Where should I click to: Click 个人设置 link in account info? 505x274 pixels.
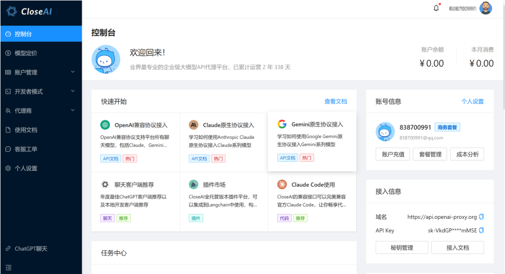tap(473, 101)
